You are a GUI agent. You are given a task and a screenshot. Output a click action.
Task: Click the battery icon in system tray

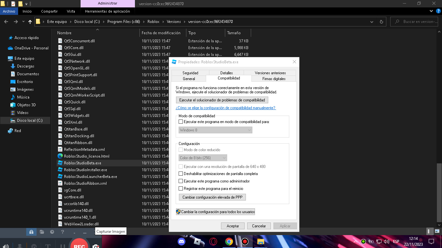pyautogui.click(x=371, y=241)
